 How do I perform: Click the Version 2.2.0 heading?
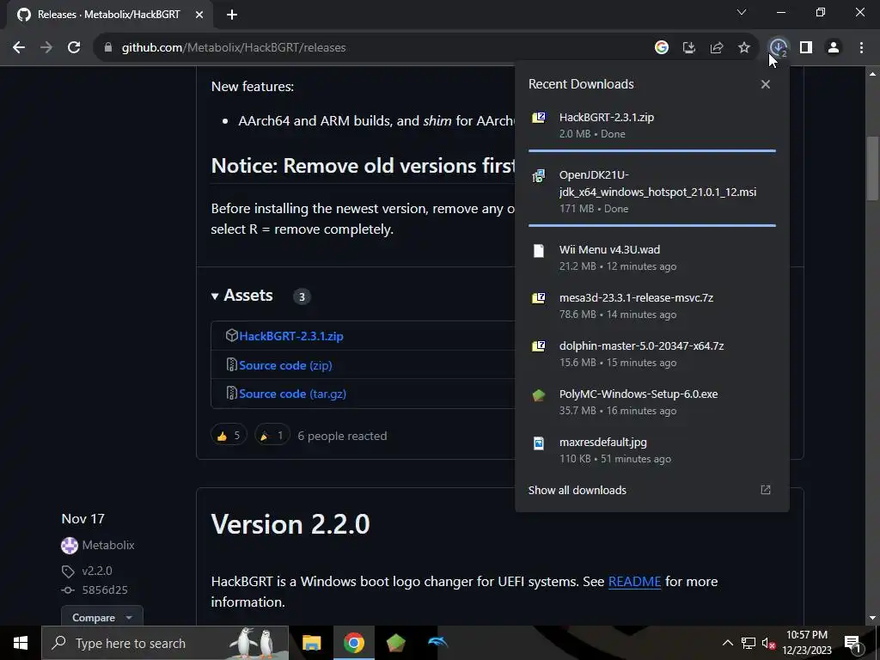[x=290, y=524]
